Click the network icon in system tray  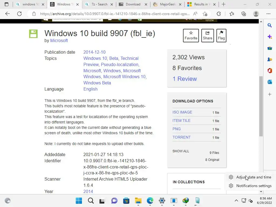click(x=244, y=201)
